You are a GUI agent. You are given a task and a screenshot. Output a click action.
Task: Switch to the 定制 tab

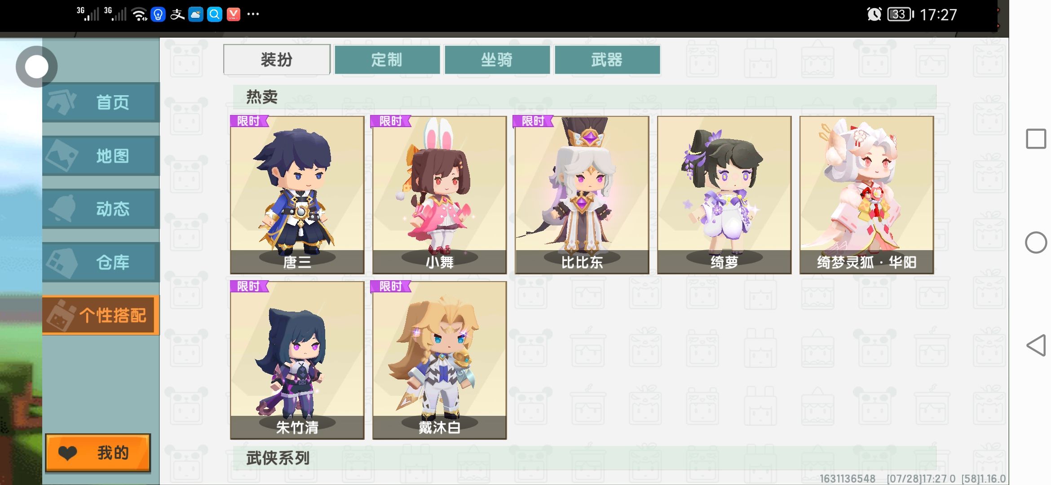pyautogui.click(x=387, y=59)
